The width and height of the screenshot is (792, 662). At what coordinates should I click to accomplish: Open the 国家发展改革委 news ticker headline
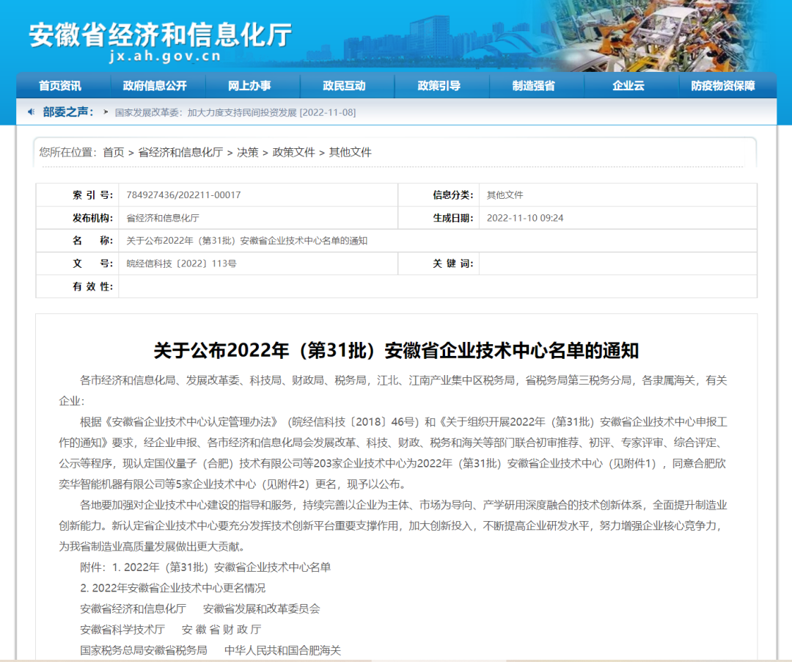pos(235,113)
